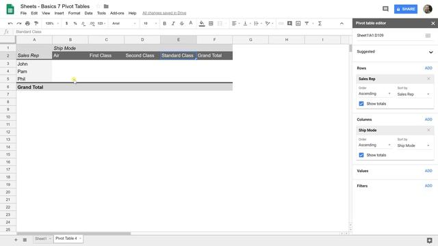Open the zoom level dropdown
Screen dimensions: 438x246
click(52, 23)
